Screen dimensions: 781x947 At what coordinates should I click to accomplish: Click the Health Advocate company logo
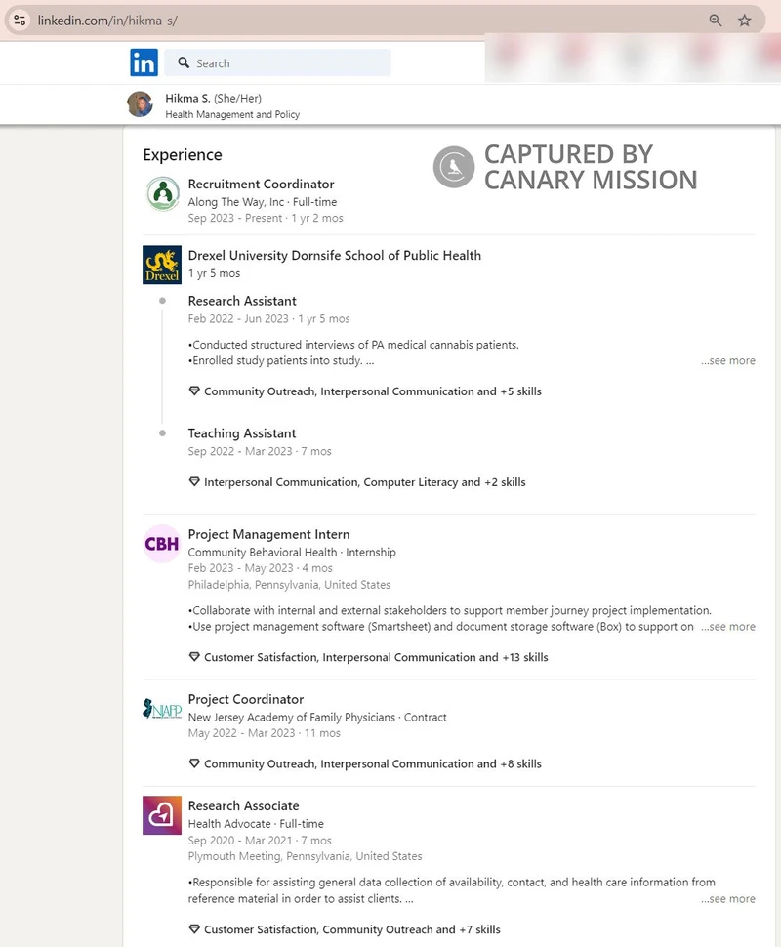(x=161, y=815)
